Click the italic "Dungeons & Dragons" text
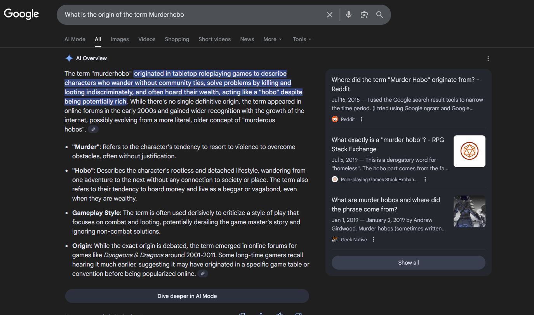The height and width of the screenshot is (315, 534). point(134,255)
